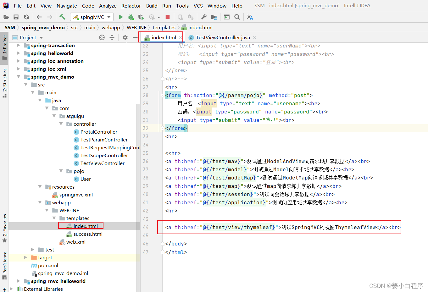Click the Translate icon in toolbar

[250, 17]
